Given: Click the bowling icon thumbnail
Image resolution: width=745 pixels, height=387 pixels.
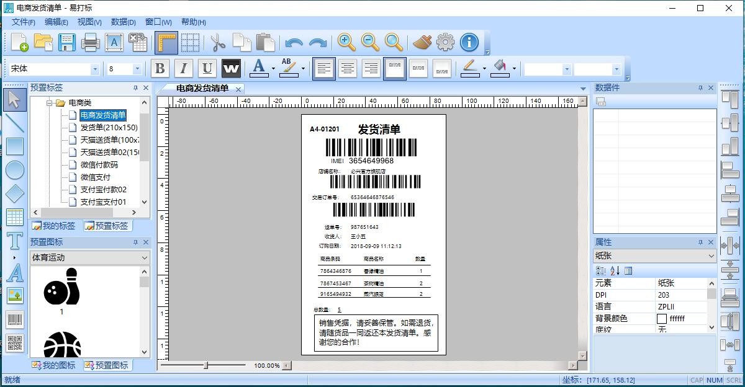Looking at the screenshot, I should tap(61, 287).
